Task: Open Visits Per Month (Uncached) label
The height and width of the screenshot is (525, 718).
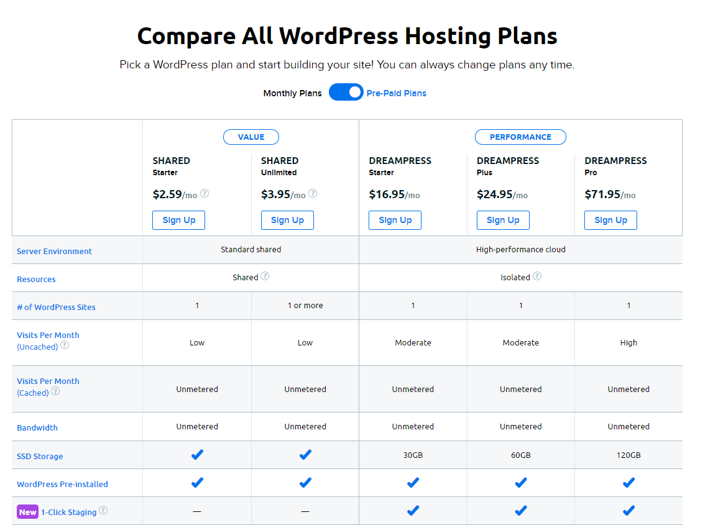Action: coord(48,341)
